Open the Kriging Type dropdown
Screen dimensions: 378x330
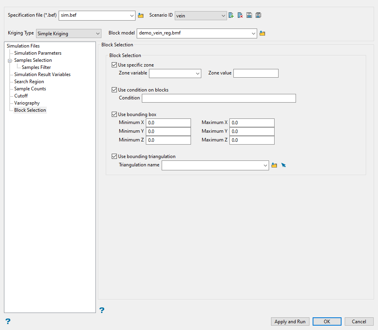click(x=69, y=34)
